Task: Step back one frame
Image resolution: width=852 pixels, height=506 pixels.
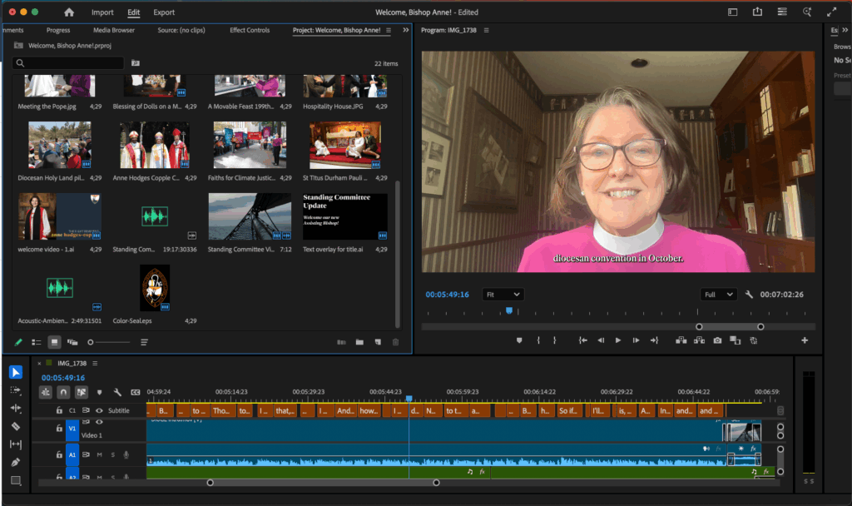Action: [x=601, y=340]
